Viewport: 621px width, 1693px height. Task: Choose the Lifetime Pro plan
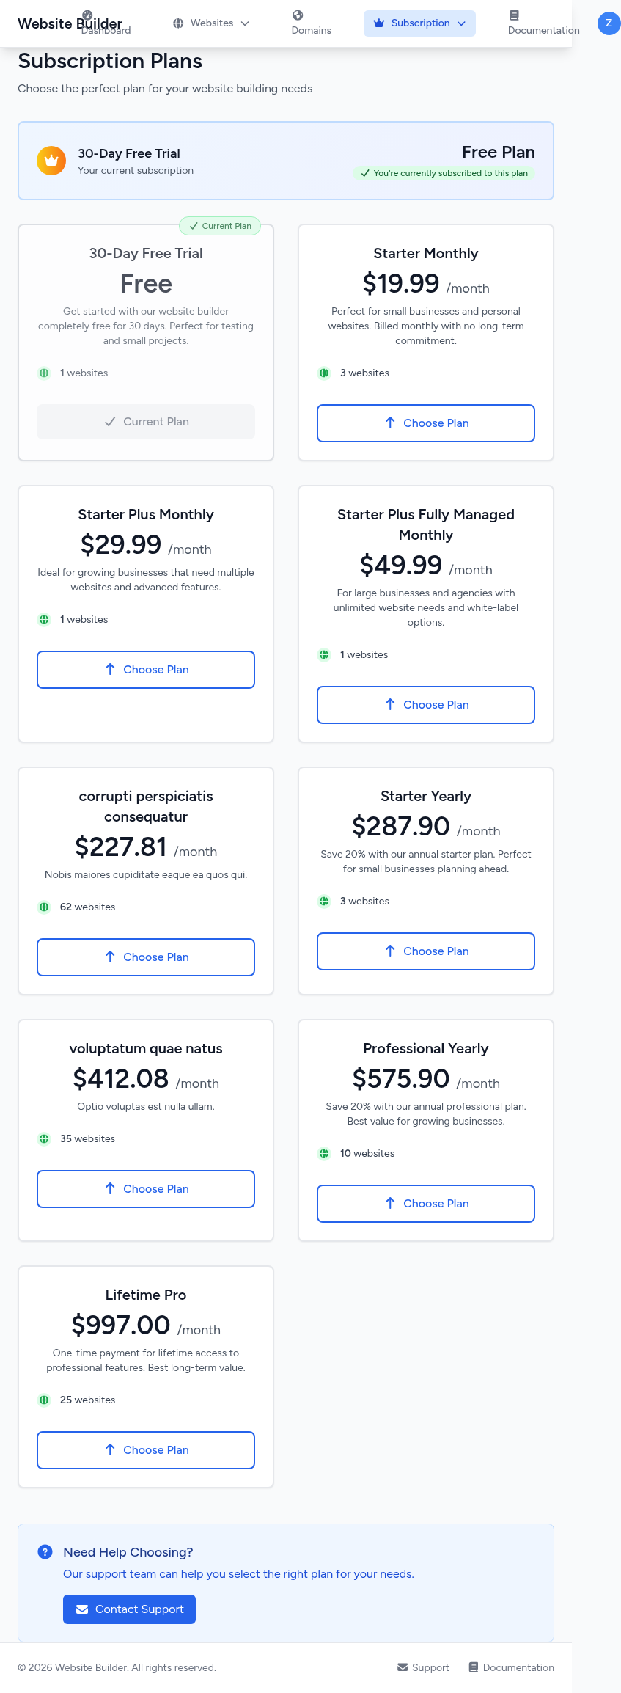point(146,1450)
